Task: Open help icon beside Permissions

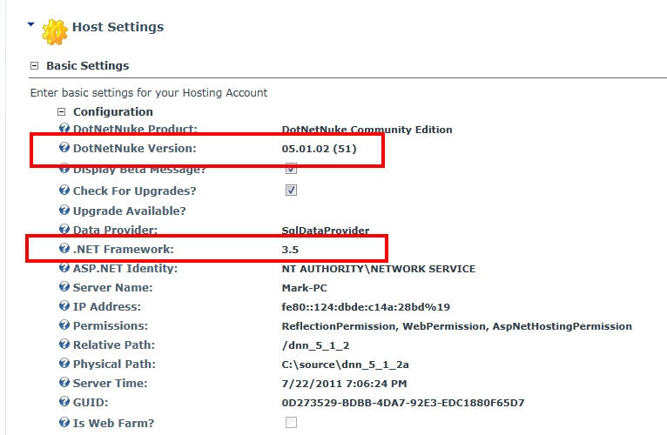Action: point(64,325)
